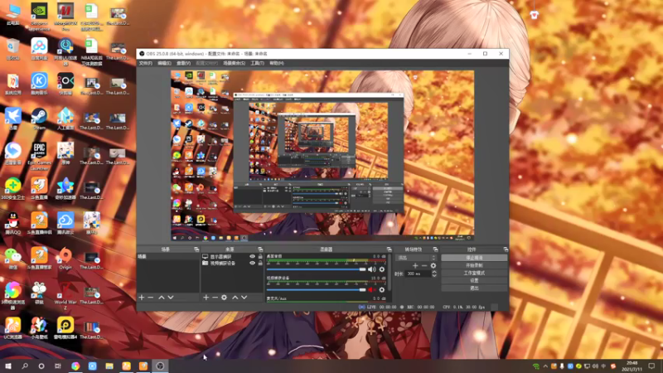
Task: Select 显示器捕获 source row
Action: 232,257
